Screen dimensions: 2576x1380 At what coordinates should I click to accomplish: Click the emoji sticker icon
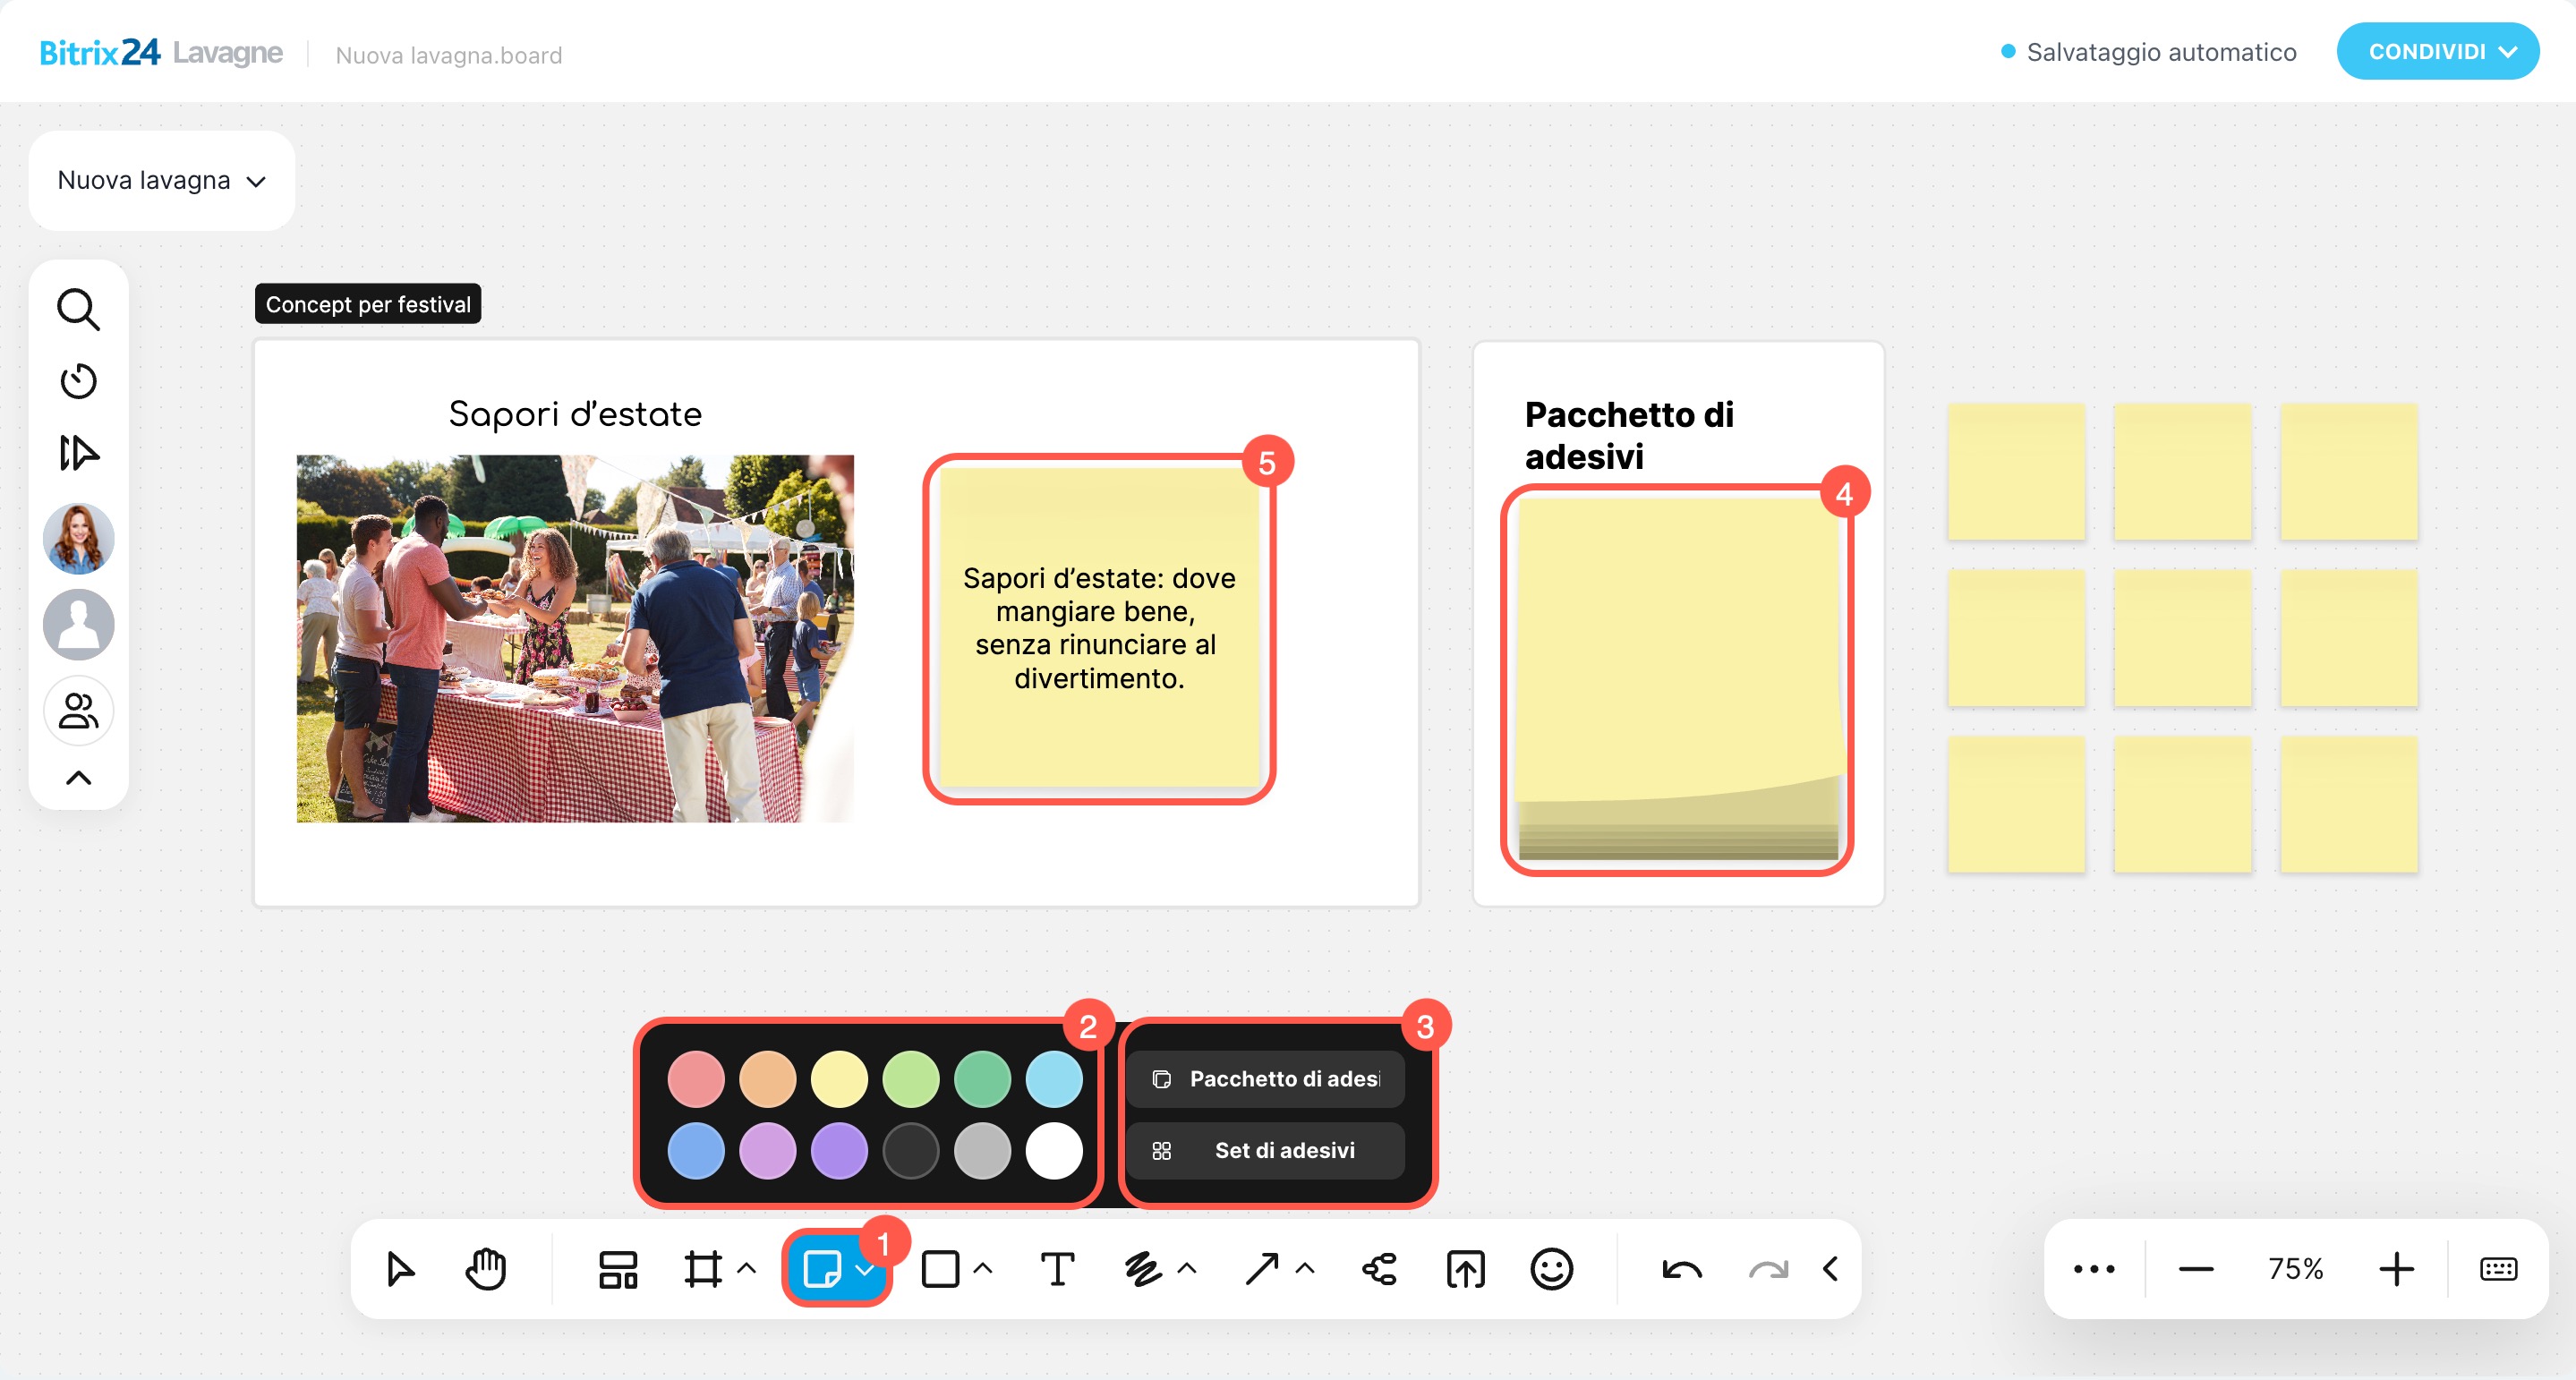(x=1551, y=1269)
